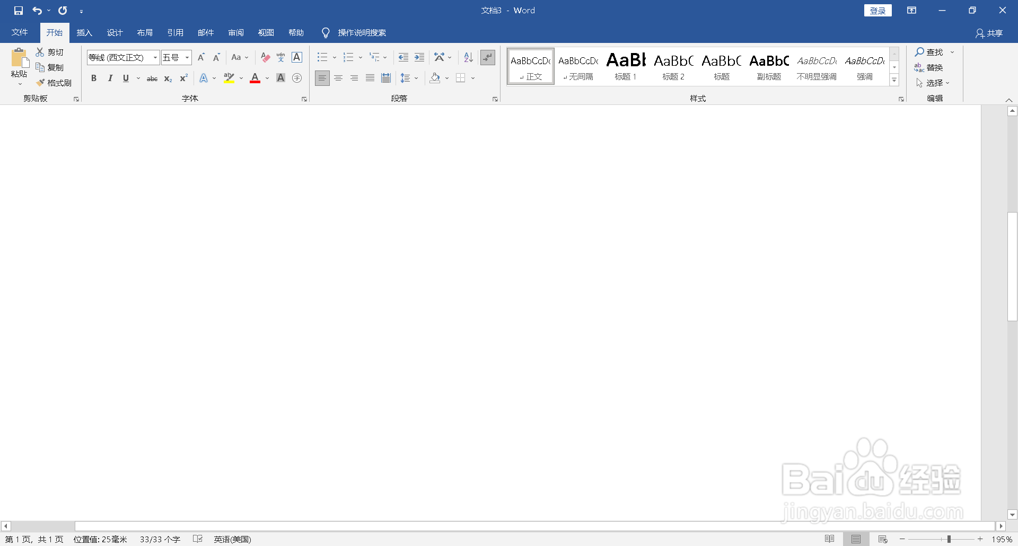Click the 登录 sign-in button

click(x=878, y=11)
